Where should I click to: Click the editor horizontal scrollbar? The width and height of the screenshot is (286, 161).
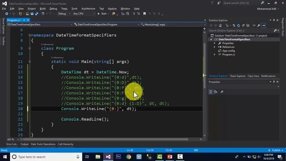pyautogui.click(x=105, y=139)
